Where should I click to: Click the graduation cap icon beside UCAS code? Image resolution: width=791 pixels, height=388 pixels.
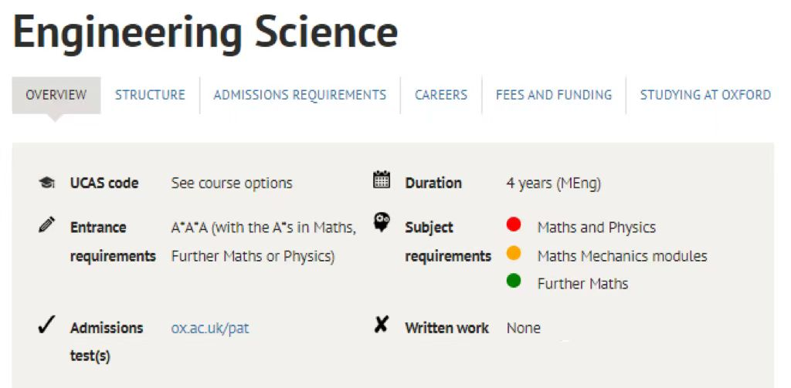47,183
